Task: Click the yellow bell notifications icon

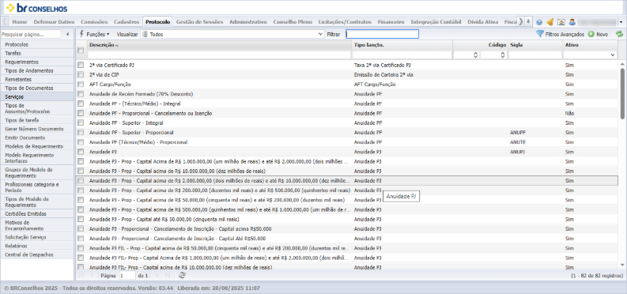Action: (550, 22)
